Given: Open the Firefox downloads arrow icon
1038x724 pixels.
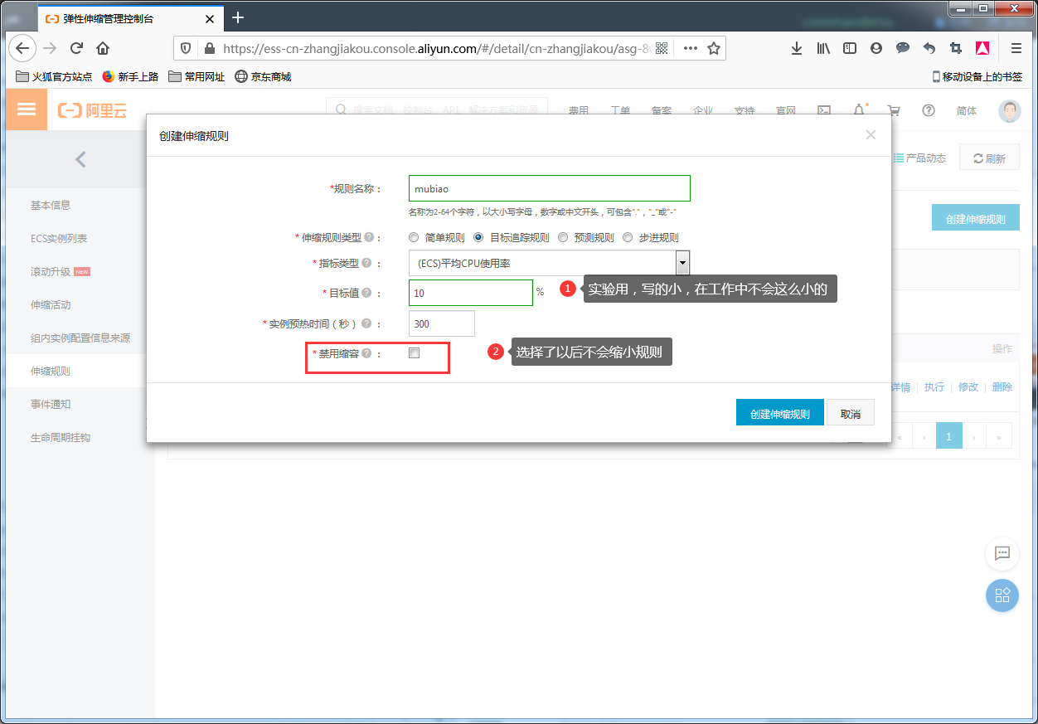Looking at the screenshot, I should click(x=796, y=48).
